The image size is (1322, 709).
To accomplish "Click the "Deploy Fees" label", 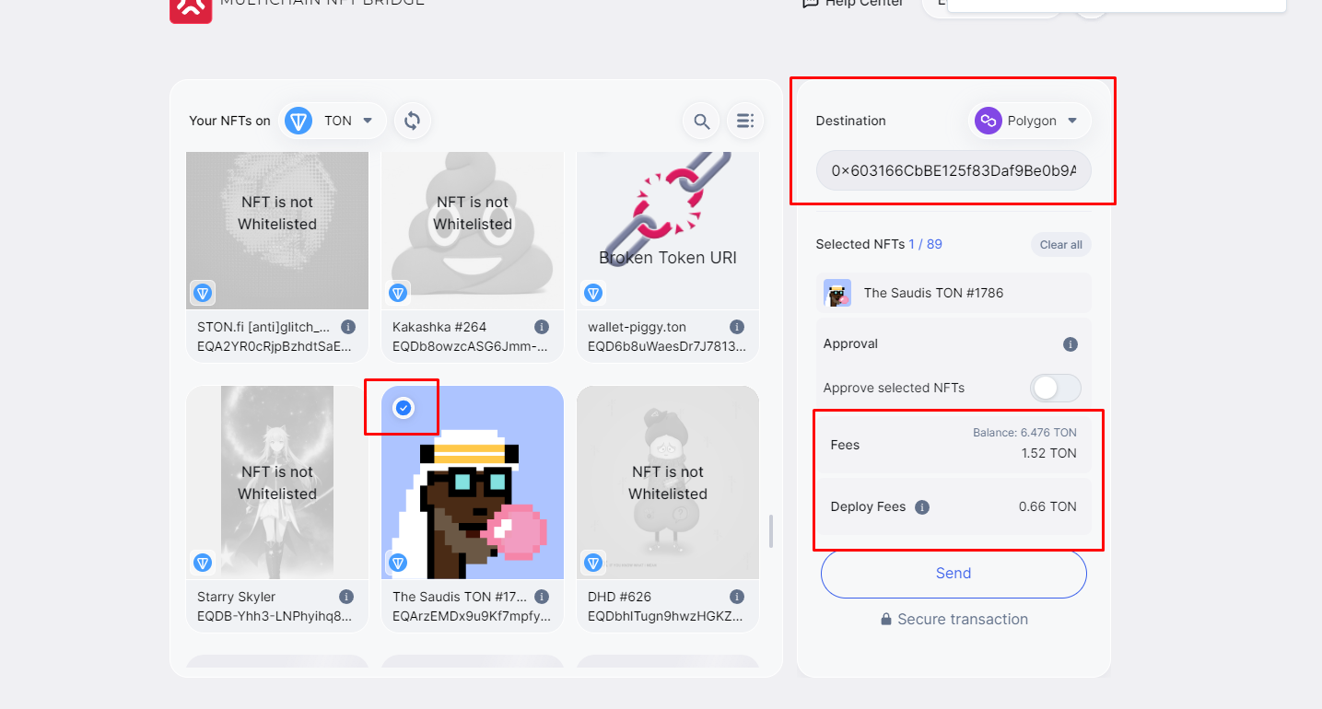I will point(868,507).
